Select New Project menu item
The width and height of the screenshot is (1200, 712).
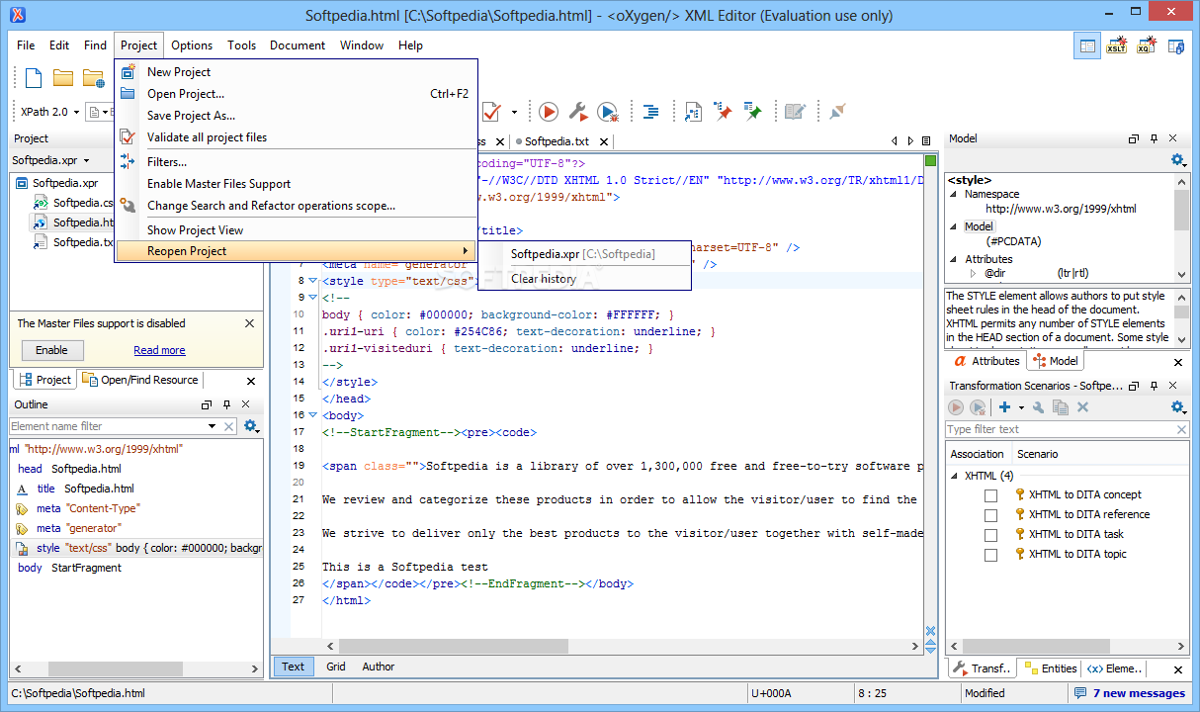tap(296, 72)
